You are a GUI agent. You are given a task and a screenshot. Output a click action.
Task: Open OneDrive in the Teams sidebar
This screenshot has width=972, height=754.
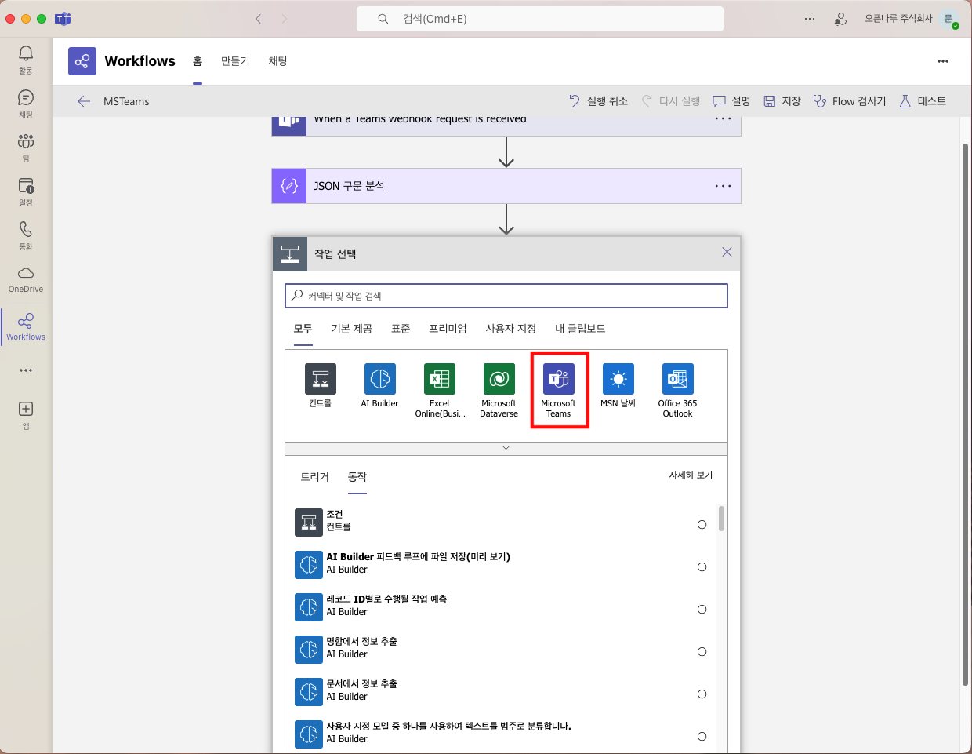tap(26, 279)
